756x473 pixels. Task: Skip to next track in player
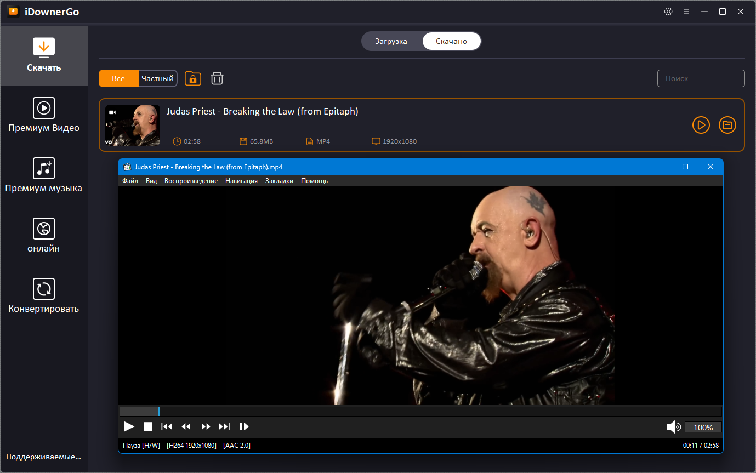click(224, 426)
